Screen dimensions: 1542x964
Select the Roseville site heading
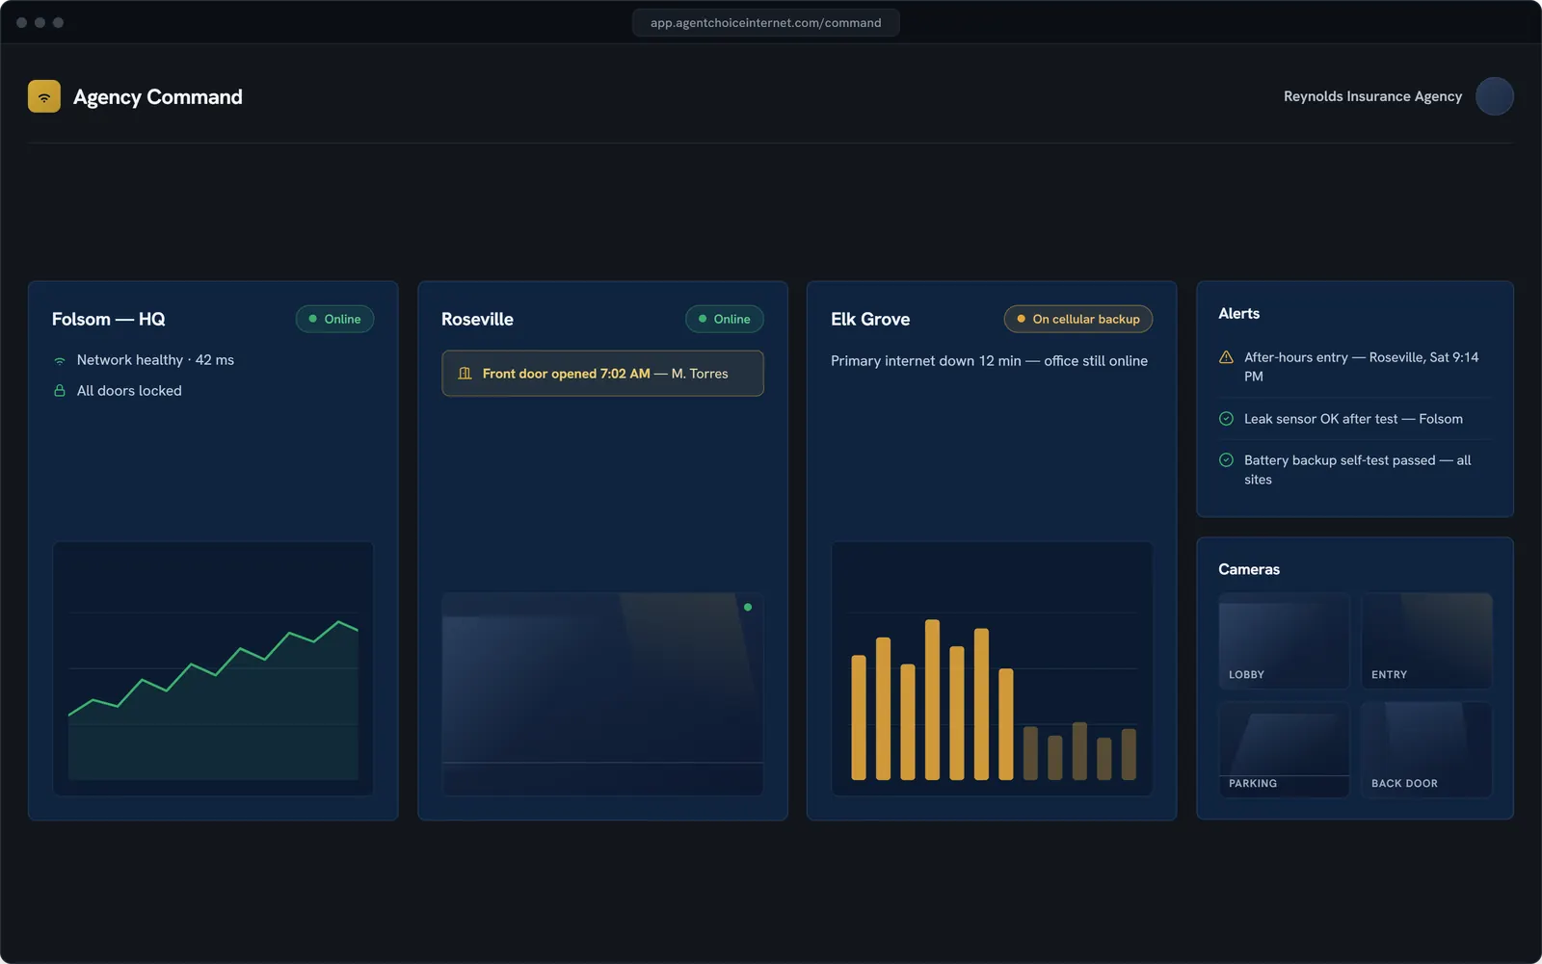point(477,319)
